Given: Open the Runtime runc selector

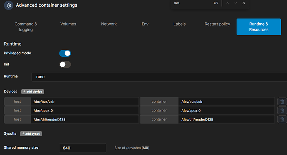Looking at the screenshot, I should (x=159, y=77).
